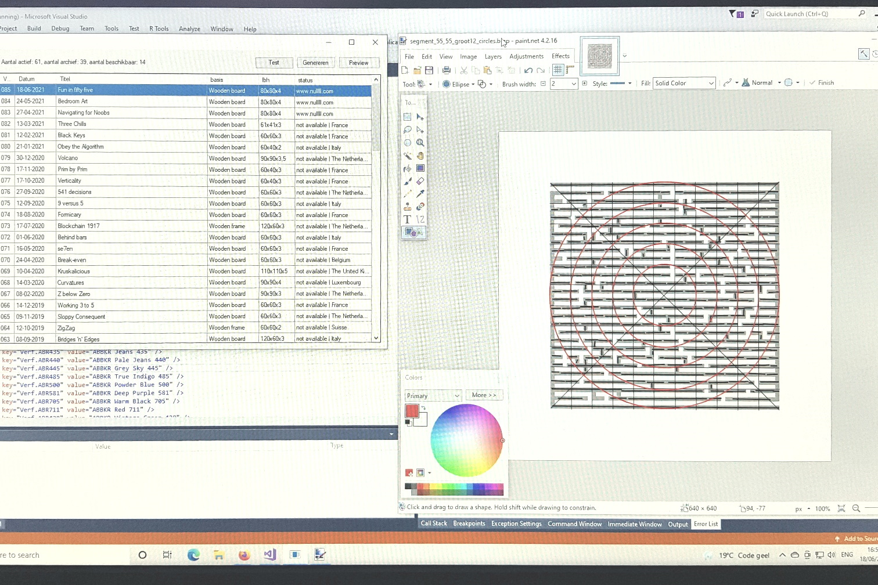Select the Paintbrush tool
878x585 pixels.
click(x=408, y=181)
